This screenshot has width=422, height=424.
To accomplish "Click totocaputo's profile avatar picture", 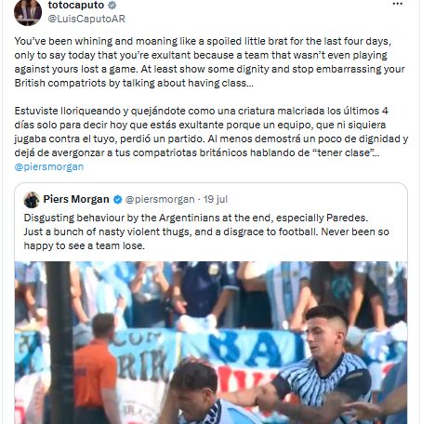I will click(x=28, y=12).
